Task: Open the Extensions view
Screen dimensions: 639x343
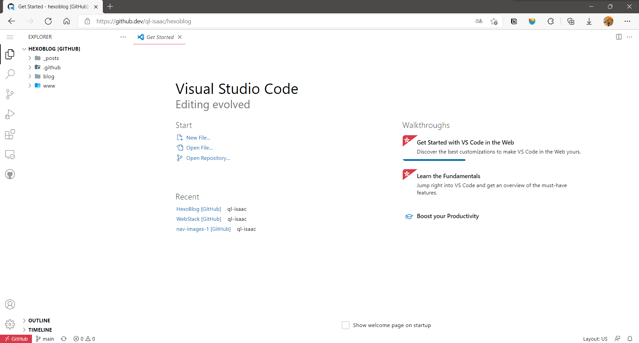Action: coord(10,135)
